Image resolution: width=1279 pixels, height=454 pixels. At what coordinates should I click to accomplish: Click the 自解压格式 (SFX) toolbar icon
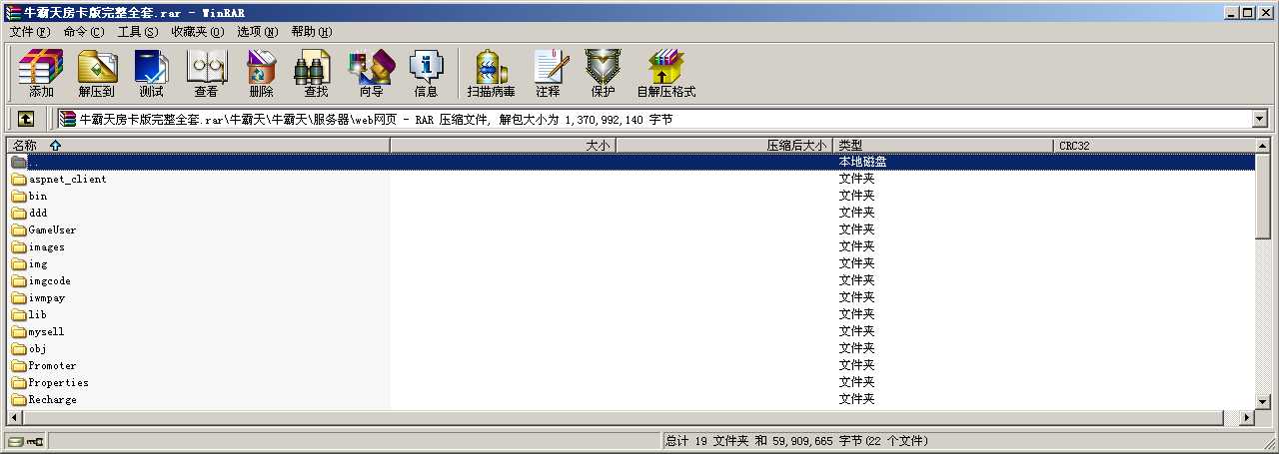pos(665,73)
